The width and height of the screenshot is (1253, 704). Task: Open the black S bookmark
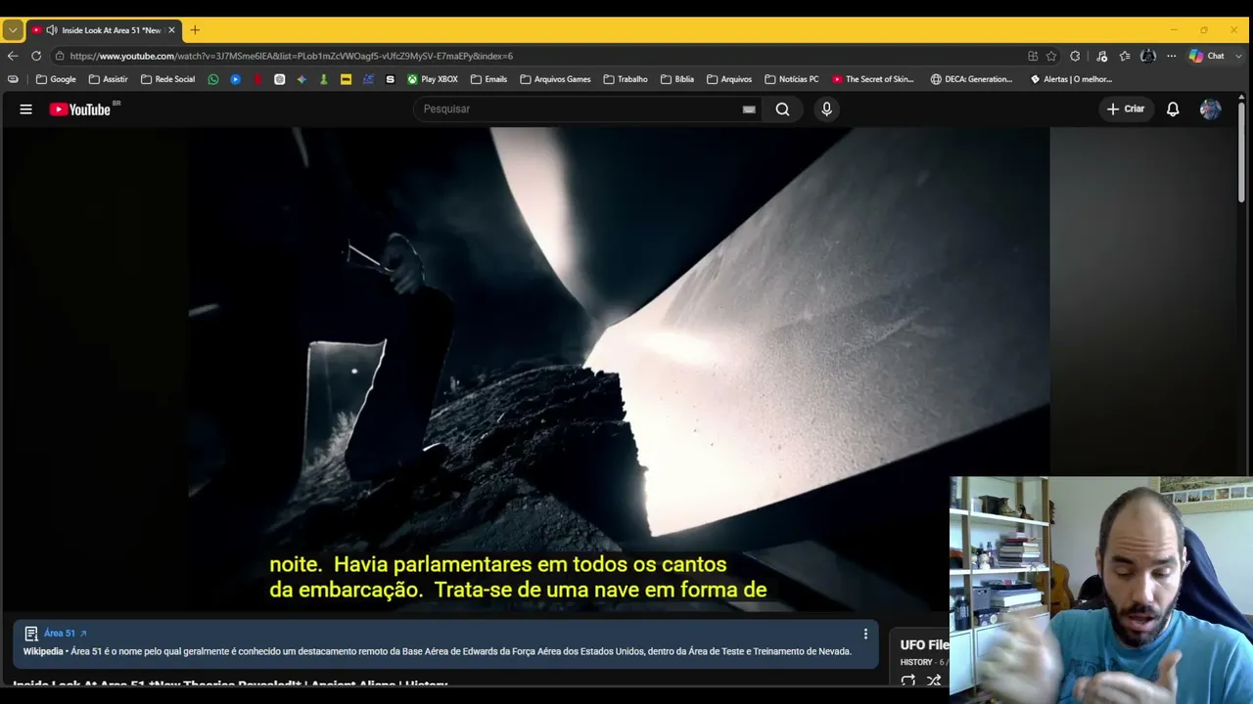(x=390, y=79)
